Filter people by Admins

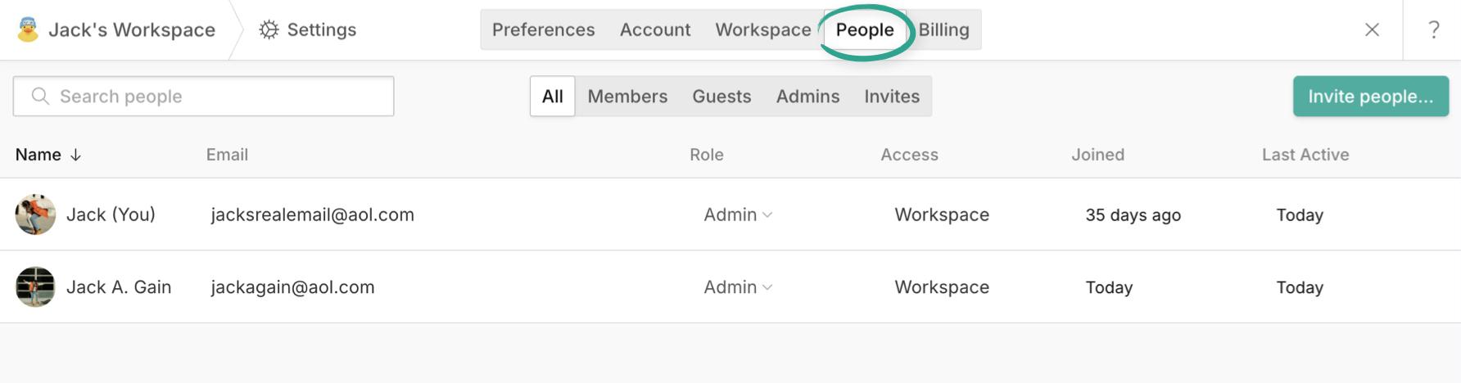807,97
